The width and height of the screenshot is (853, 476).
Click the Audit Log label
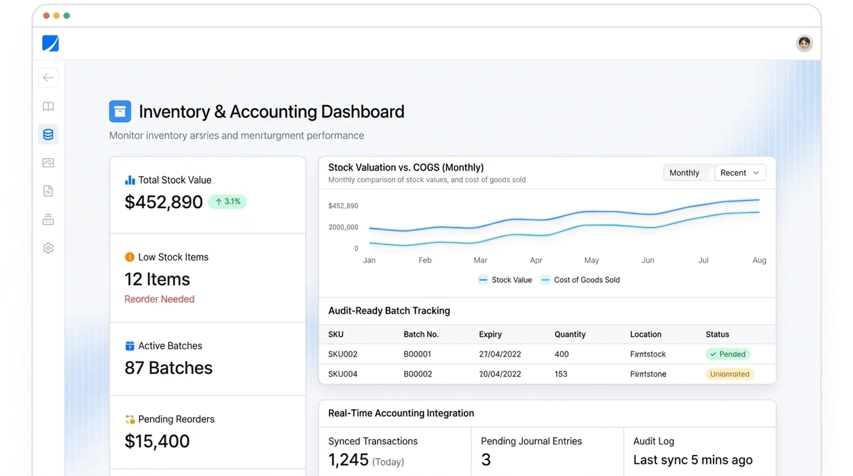(654, 441)
